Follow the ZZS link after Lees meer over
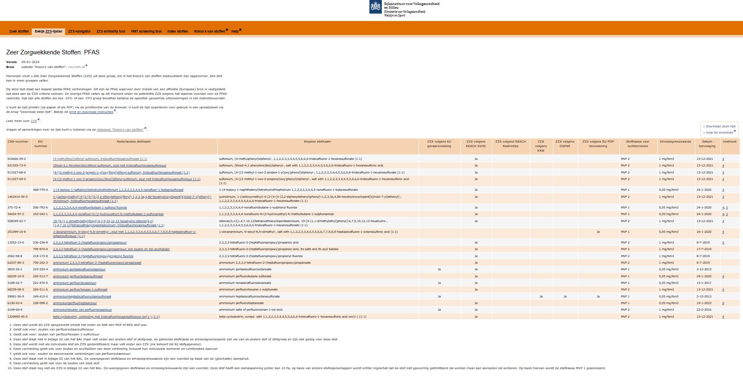Image resolution: width=743 pixels, height=377 pixels. click(x=33, y=121)
